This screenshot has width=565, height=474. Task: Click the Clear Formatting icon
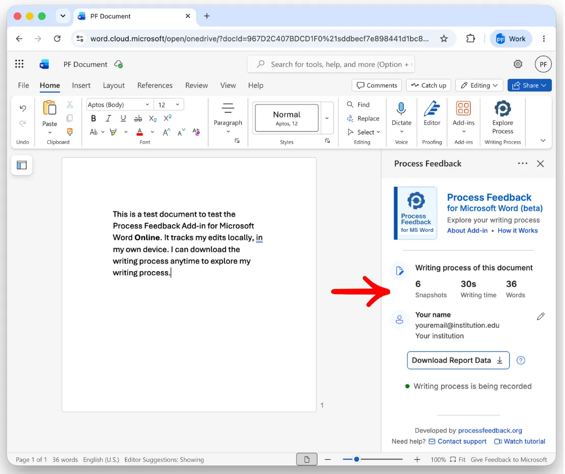tap(196, 131)
